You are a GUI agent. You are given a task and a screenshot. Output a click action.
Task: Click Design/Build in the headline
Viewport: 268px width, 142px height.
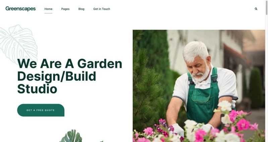click(57, 76)
